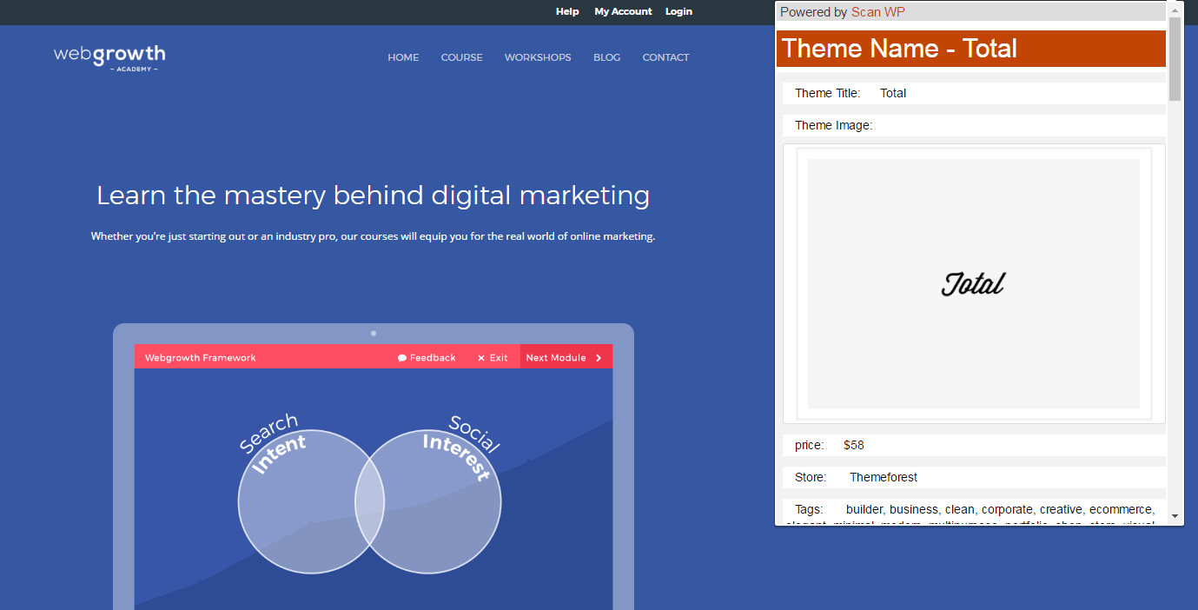Click the Store value Themeforest
Viewport: 1198px width, 610px height.
(x=884, y=477)
